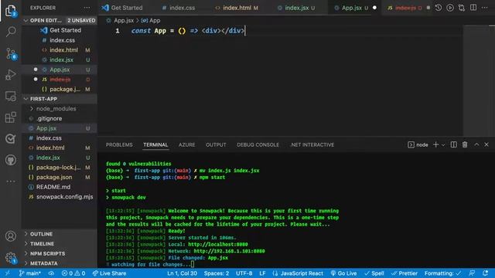Toggle Go Live server
495x278 pixels.
click(343, 273)
